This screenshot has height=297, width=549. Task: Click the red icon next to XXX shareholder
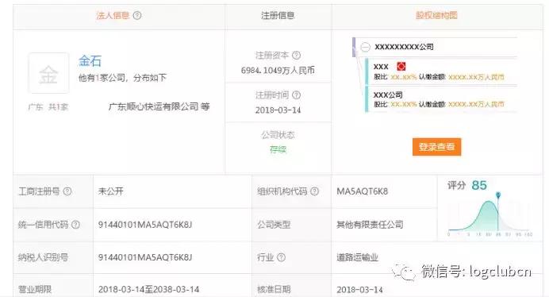point(401,66)
